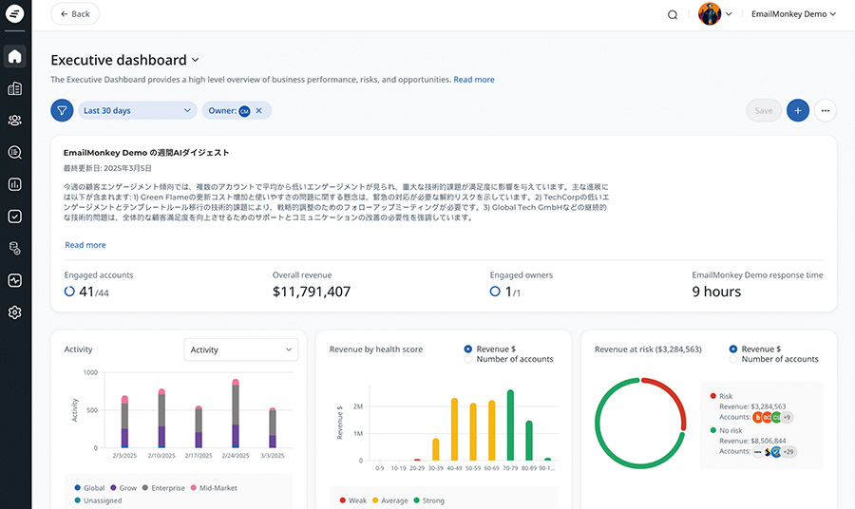Toggle Enterprise legend in Activity chart
Viewport: 855px width, 509px height.
click(x=163, y=488)
